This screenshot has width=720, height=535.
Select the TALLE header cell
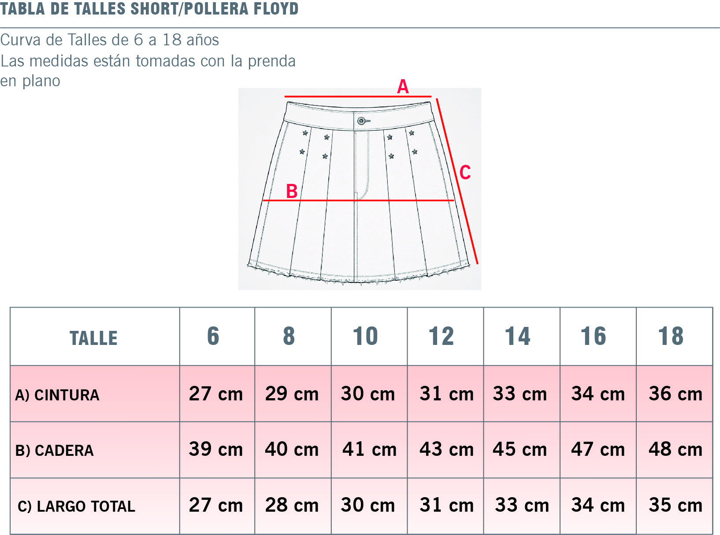95,337
